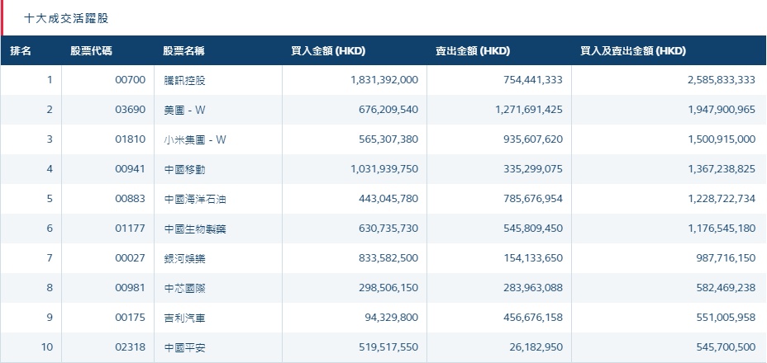Select stock code 01177
The width and height of the screenshot is (767, 363).
click(x=130, y=229)
